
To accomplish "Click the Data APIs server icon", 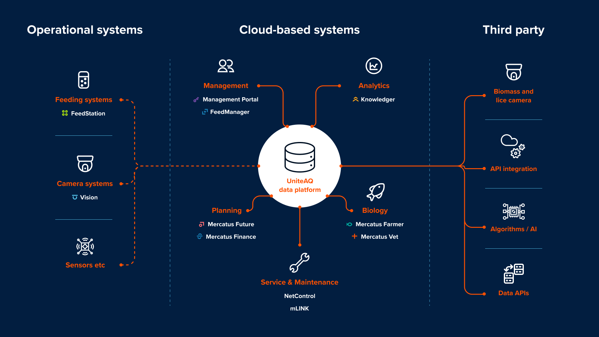I will click(x=514, y=273).
